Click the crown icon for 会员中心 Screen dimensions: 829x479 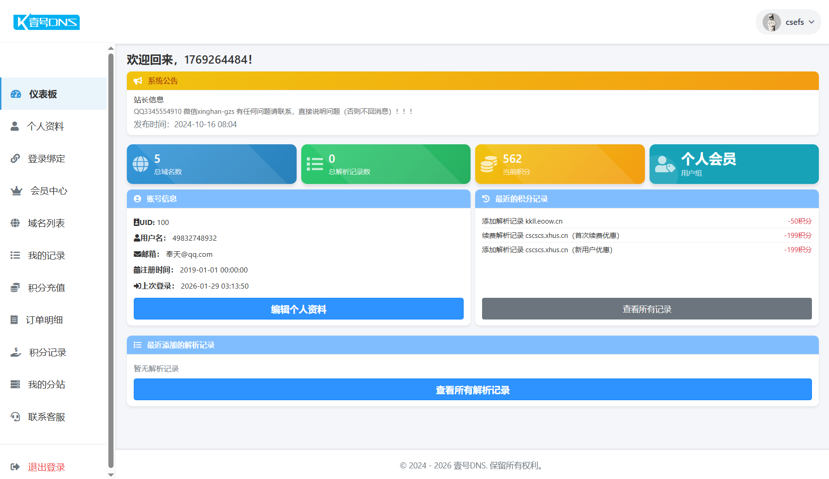click(x=17, y=191)
